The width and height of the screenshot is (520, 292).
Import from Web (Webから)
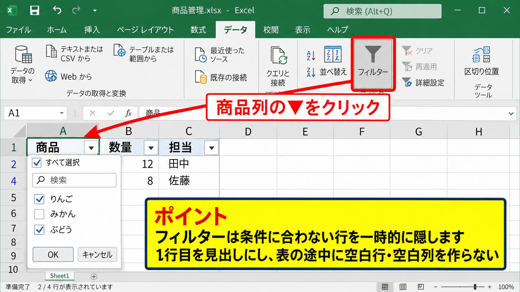[x=69, y=76]
